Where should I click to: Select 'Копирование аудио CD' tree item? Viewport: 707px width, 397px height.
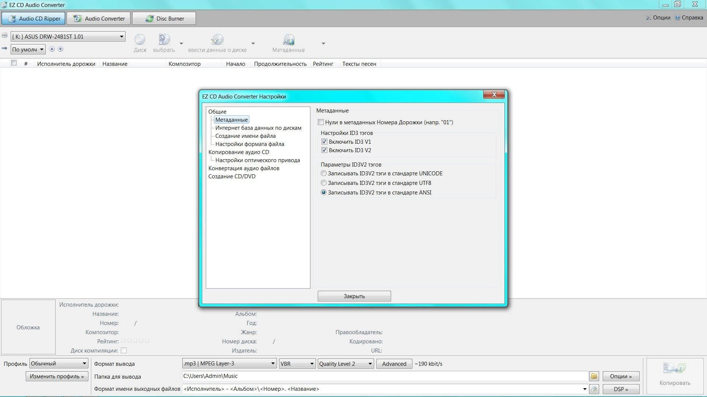(x=239, y=152)
